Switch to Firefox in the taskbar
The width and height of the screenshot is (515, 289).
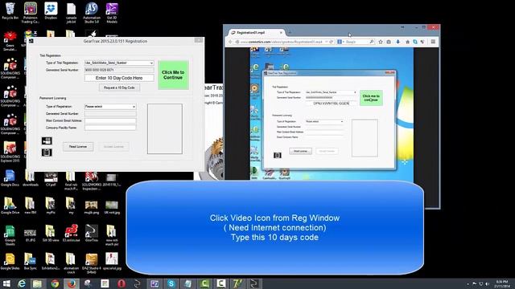(x=72, y=283)
